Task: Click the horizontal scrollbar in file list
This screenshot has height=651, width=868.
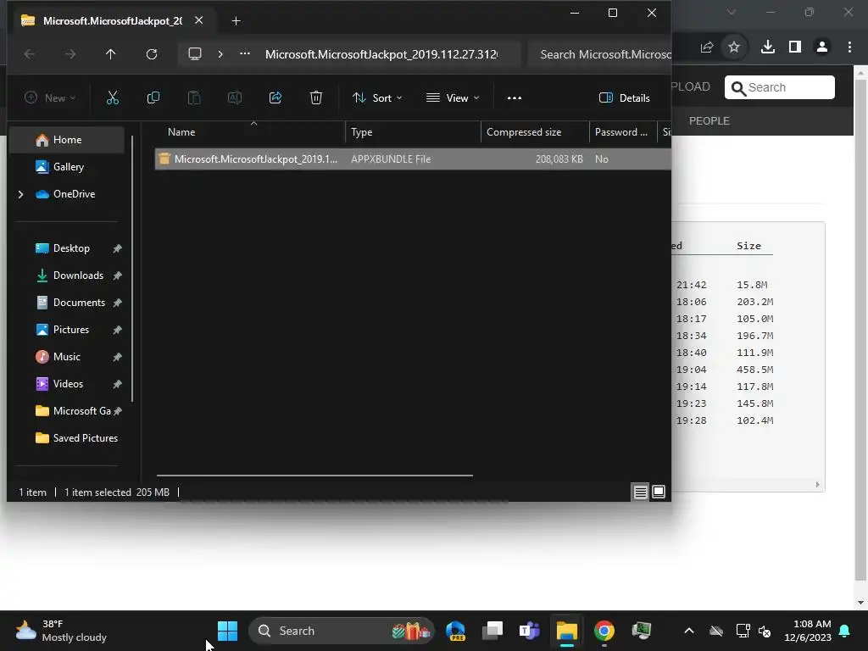Action: 314,475
